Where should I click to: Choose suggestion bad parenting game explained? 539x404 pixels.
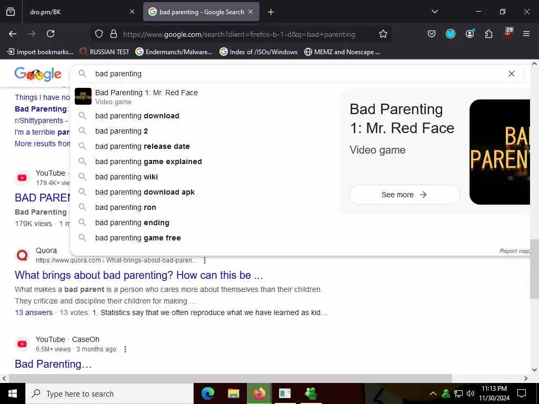(x=148, y=161)
